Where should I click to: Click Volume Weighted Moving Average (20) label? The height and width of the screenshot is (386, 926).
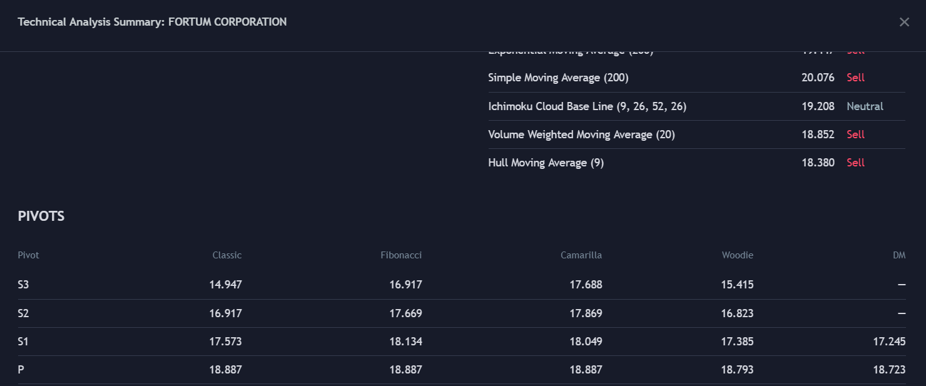click(581, 135)
